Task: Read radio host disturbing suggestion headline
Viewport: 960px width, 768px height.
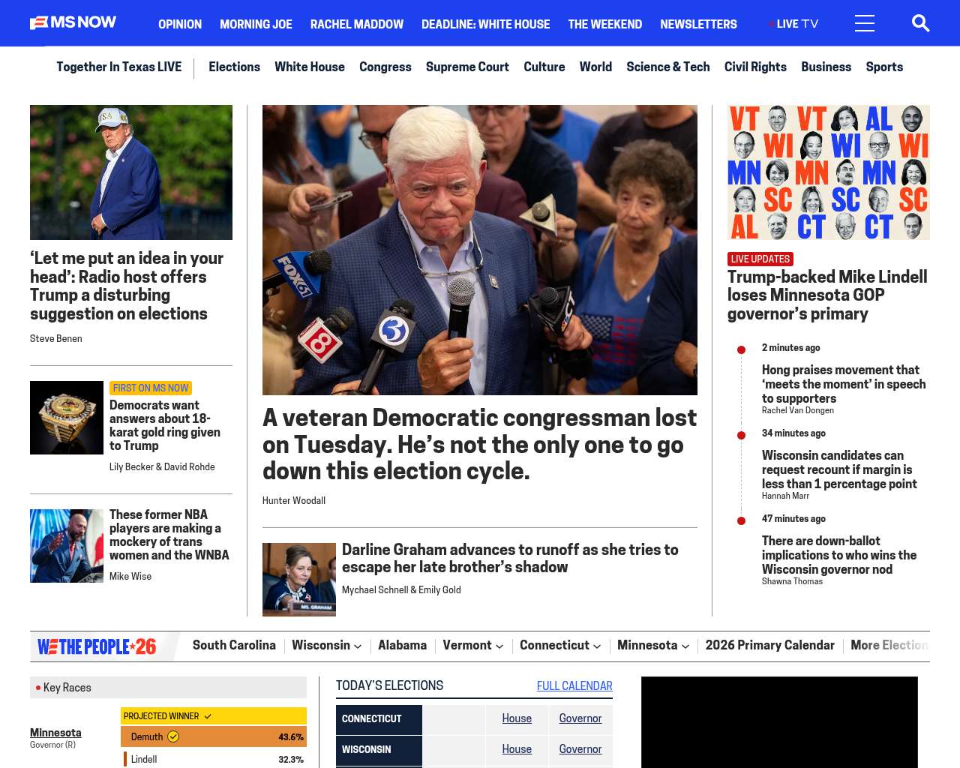Action: coord(127,286)
